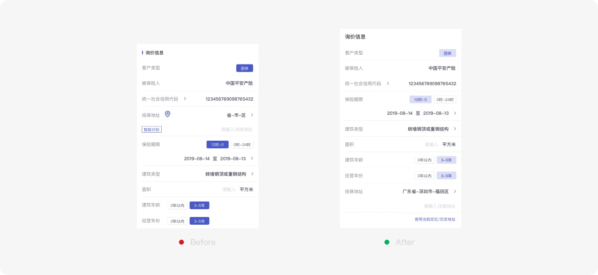This screenshot has height=275, width=598.
Task: Click the green After legend dot
Action: (387, 242)
